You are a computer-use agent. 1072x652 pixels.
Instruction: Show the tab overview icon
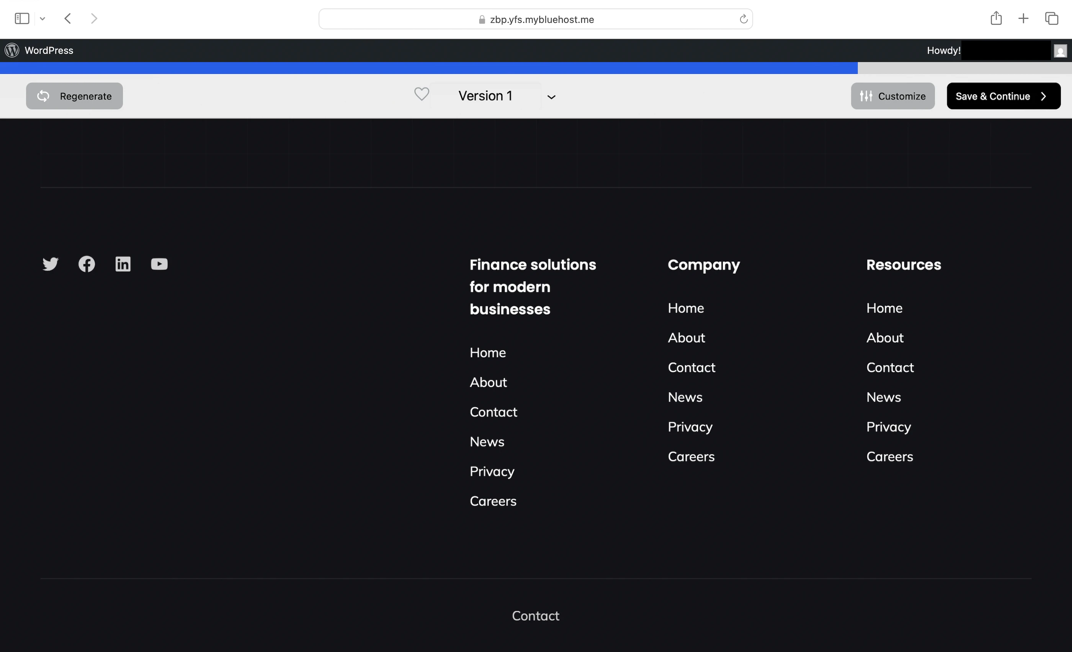click(1052, 19)
